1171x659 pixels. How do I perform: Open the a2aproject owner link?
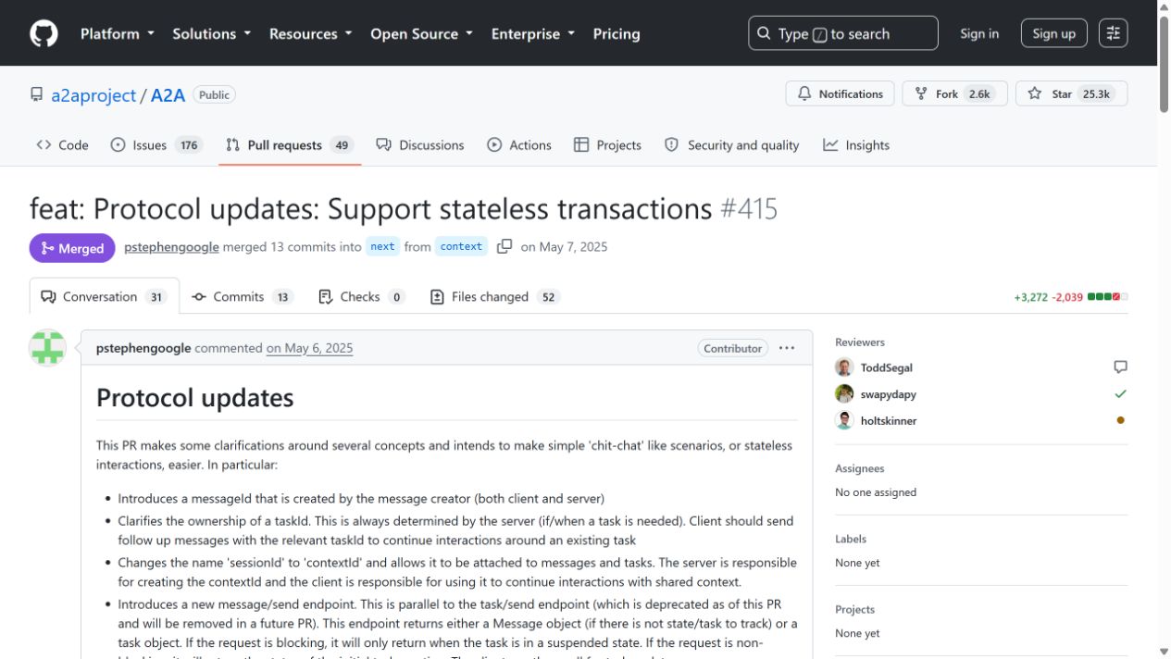tap(93, 94)
